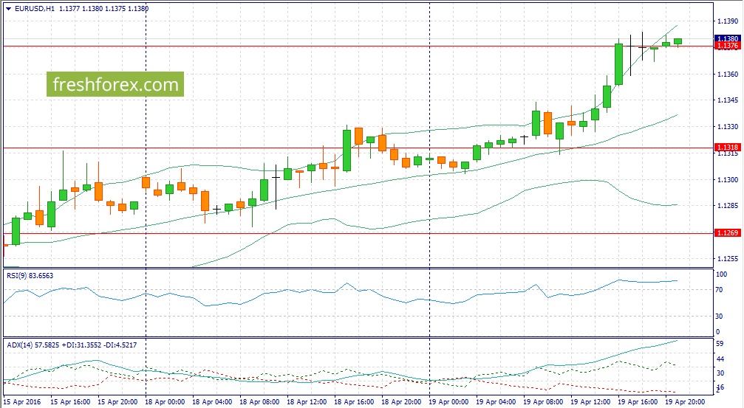Click the 100 level on the RSI scale

[x=721, y=274]
